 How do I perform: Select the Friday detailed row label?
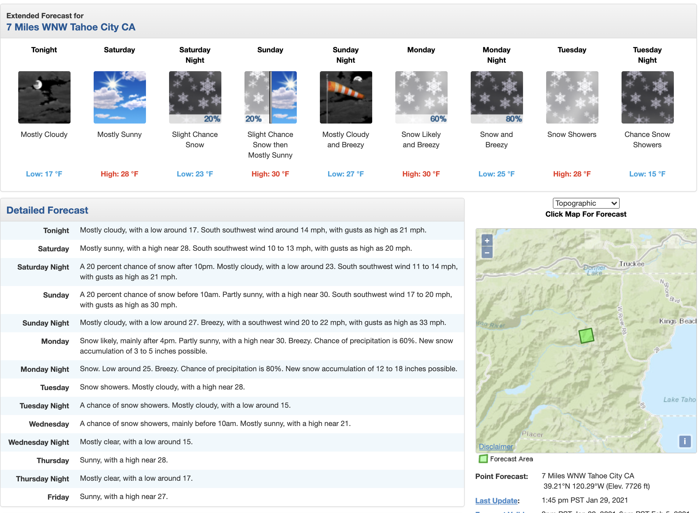tap(58, 498)
